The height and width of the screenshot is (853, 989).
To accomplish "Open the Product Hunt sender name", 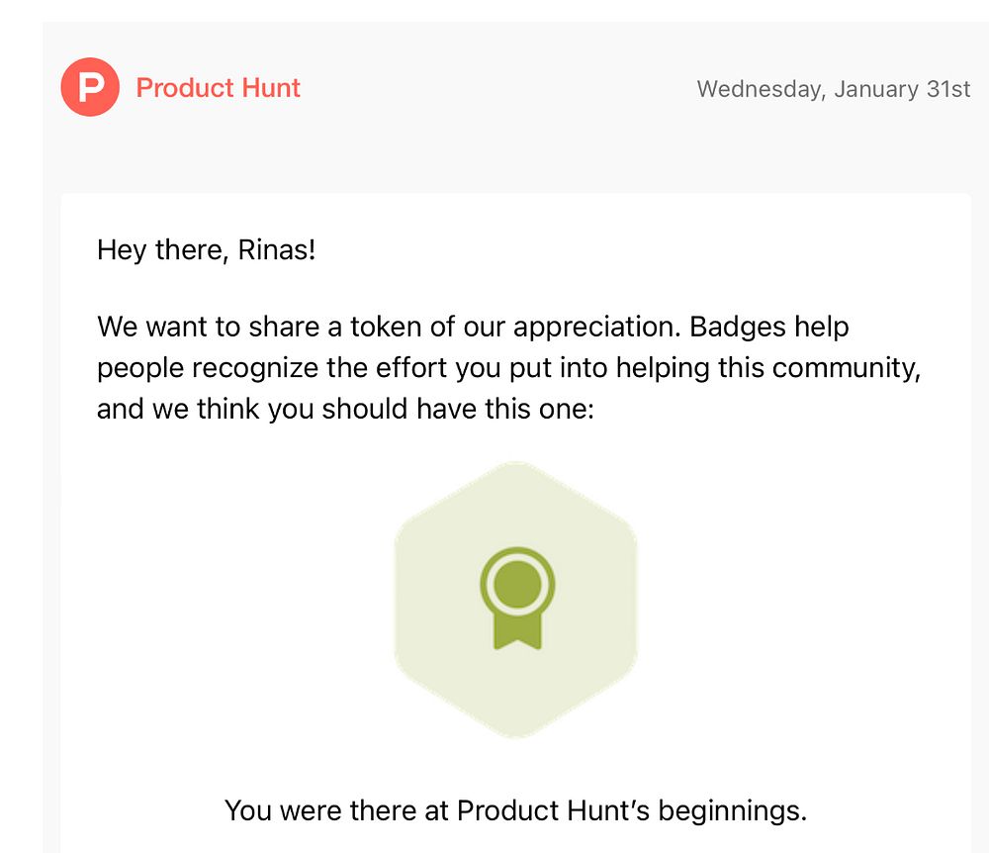I will (218, 87).
